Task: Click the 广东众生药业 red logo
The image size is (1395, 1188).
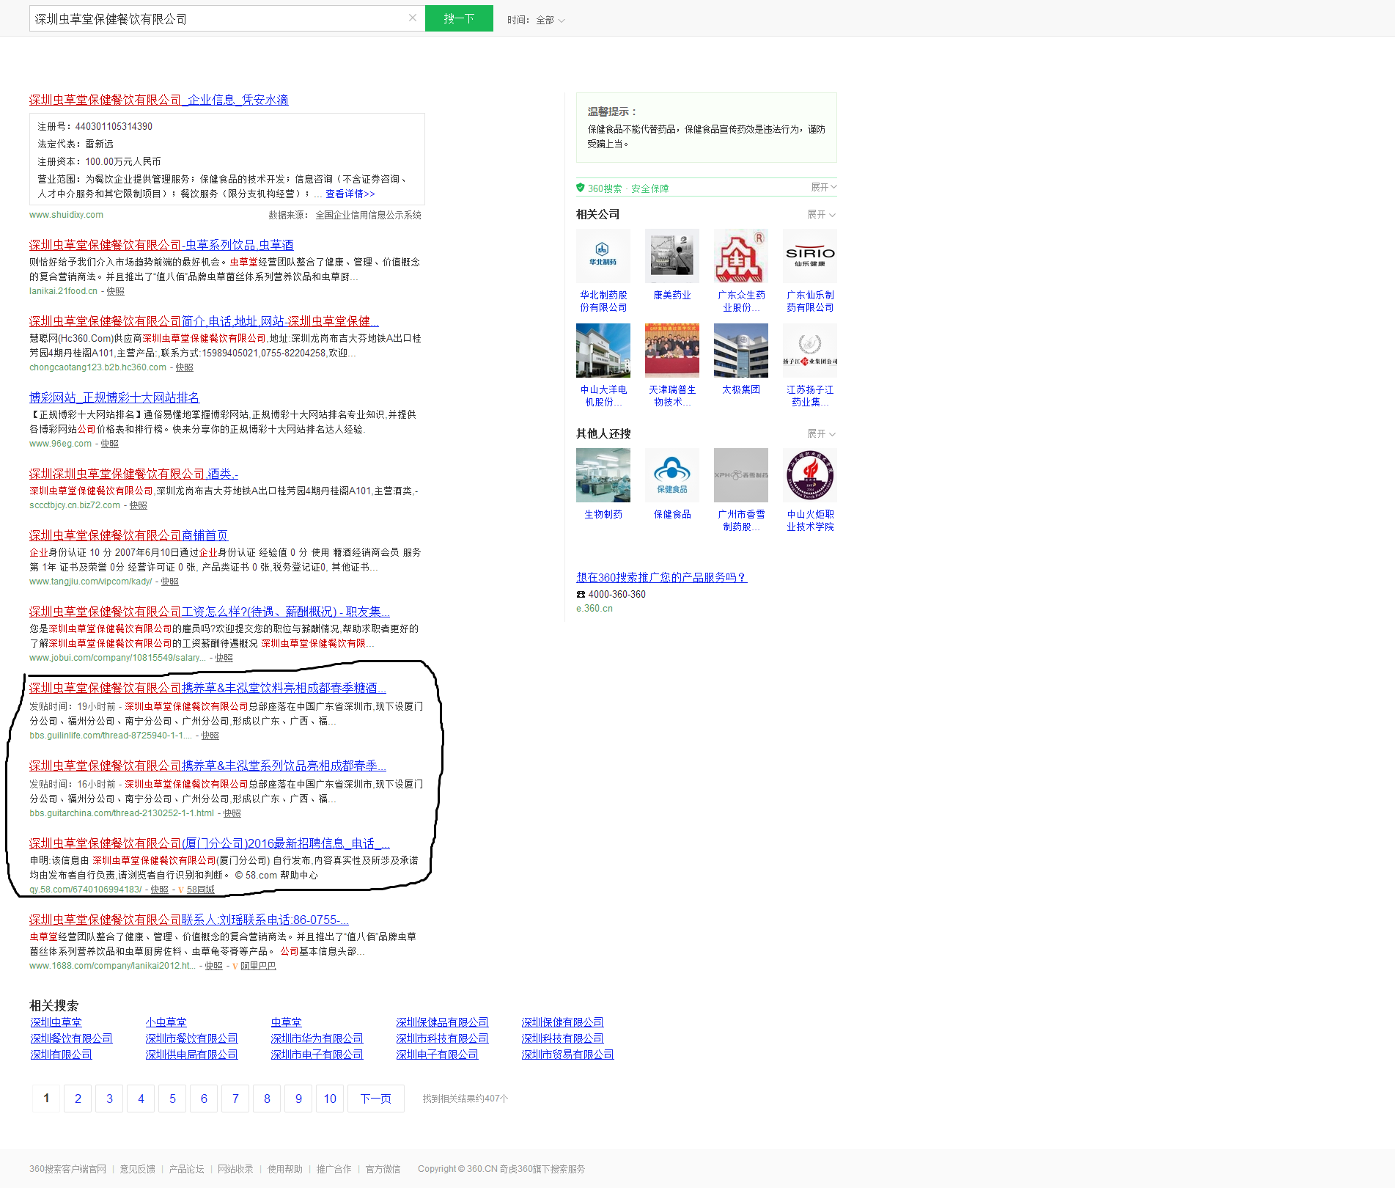Action: [741, 256]
